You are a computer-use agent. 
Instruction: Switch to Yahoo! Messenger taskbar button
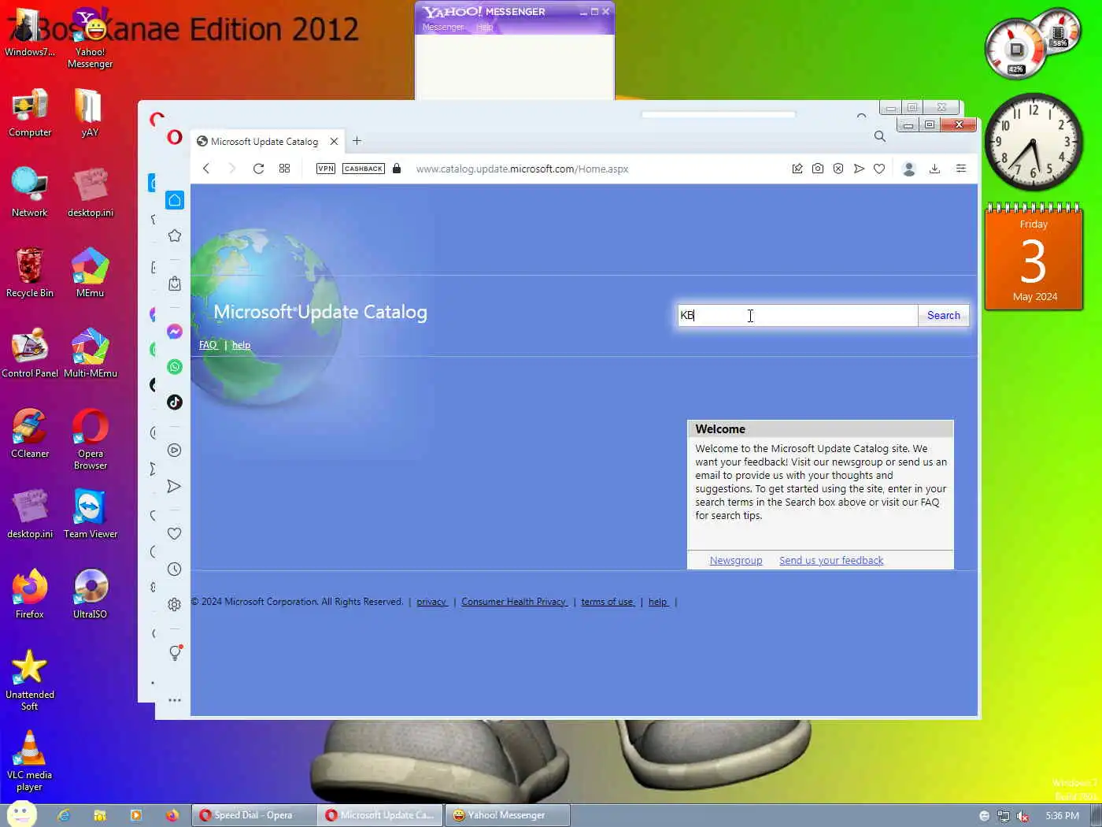(x=508, y=815)
